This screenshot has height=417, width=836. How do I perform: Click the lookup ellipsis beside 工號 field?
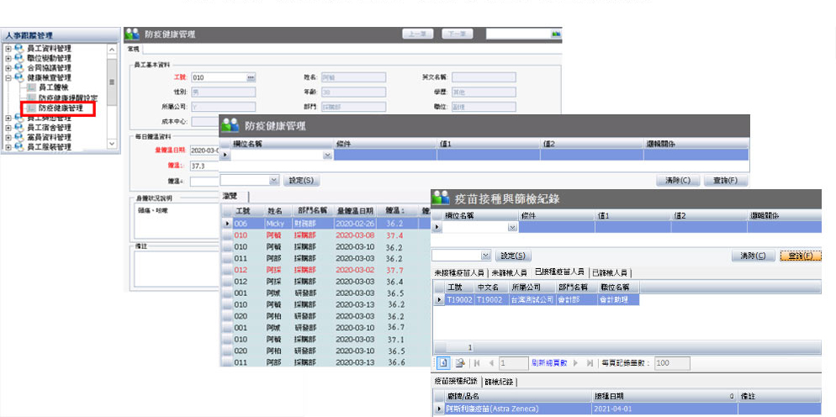pos(250,77)
